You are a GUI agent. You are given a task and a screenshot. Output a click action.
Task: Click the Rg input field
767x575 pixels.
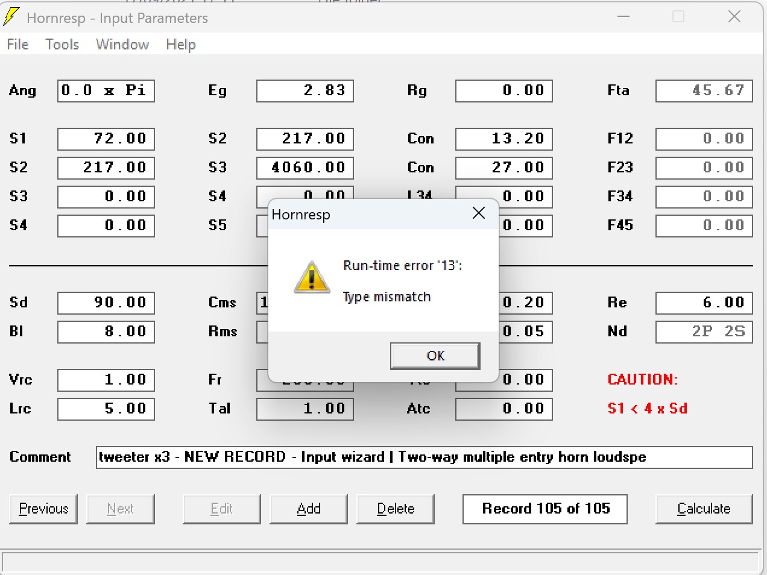point(504,90)
